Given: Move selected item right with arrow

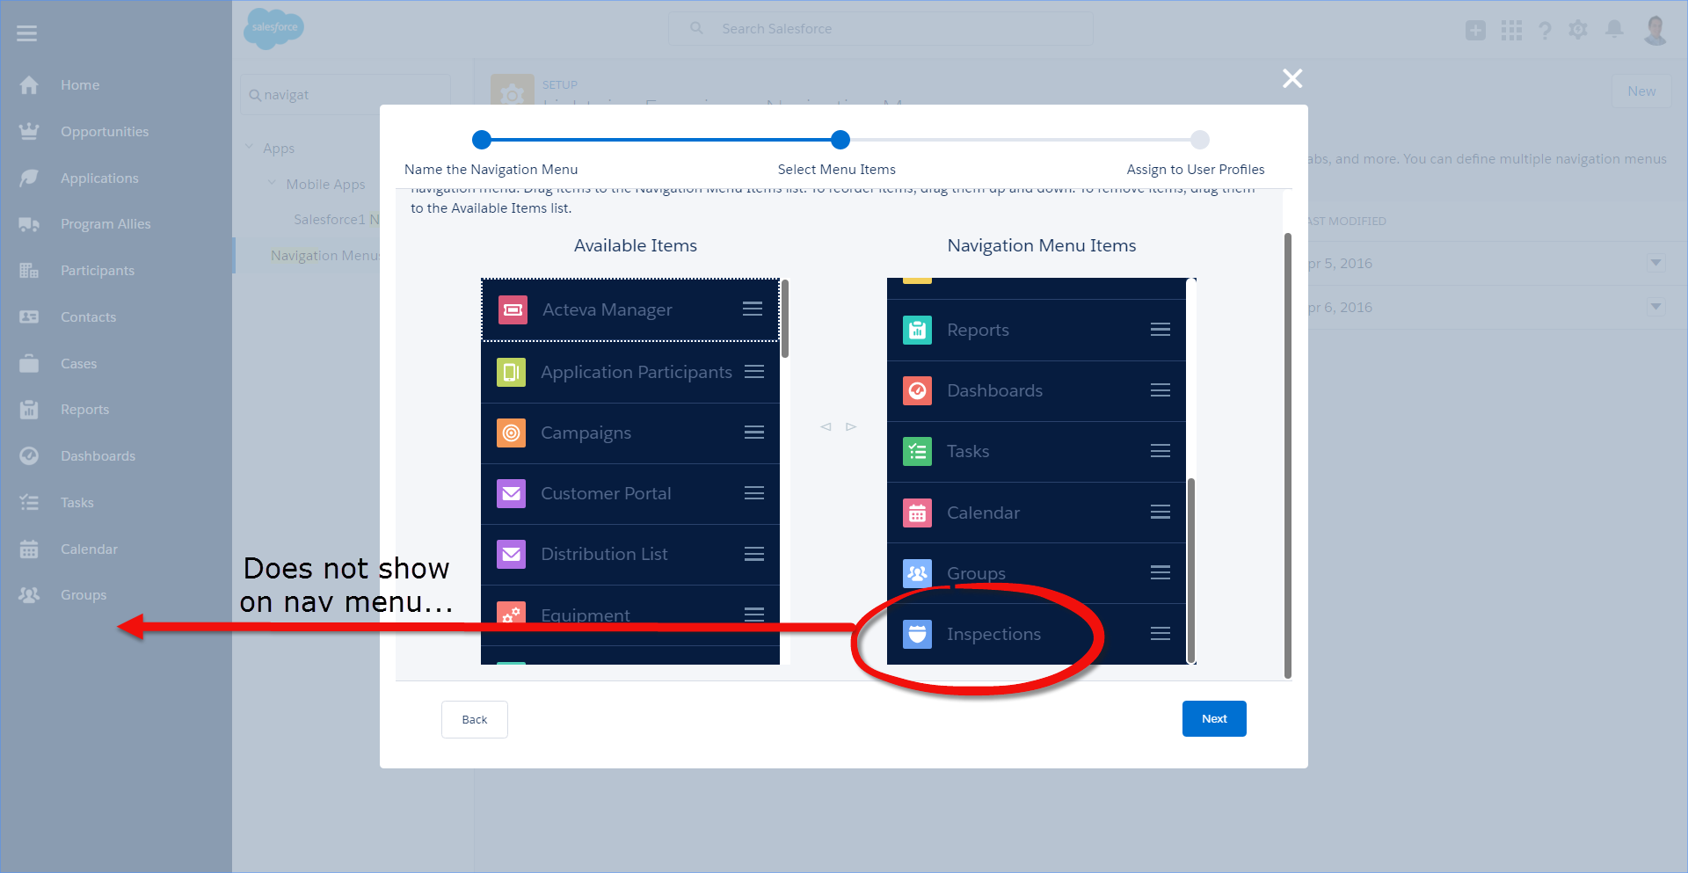Looking at the screenshot, I should [x=851, y=427].
